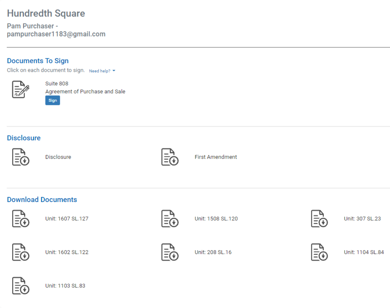Download icon for Unit: 1607 SL.127
The width and height of the screenshot is (390, 308).
tap(21, 219)
